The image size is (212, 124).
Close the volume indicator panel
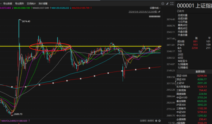pos(159,121)
